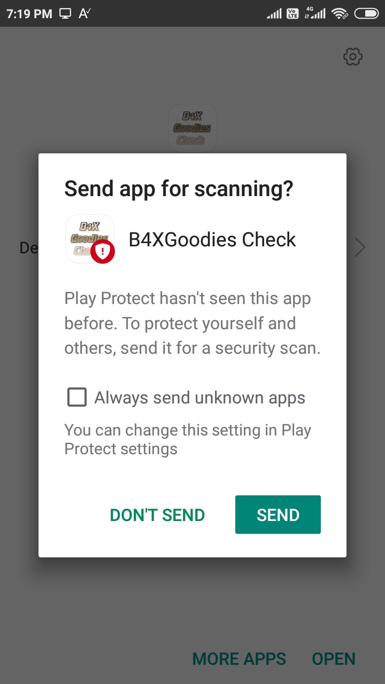385x684 pixels.
Task: Tap the Play Protect settings hint text
Action: [188, 439]
